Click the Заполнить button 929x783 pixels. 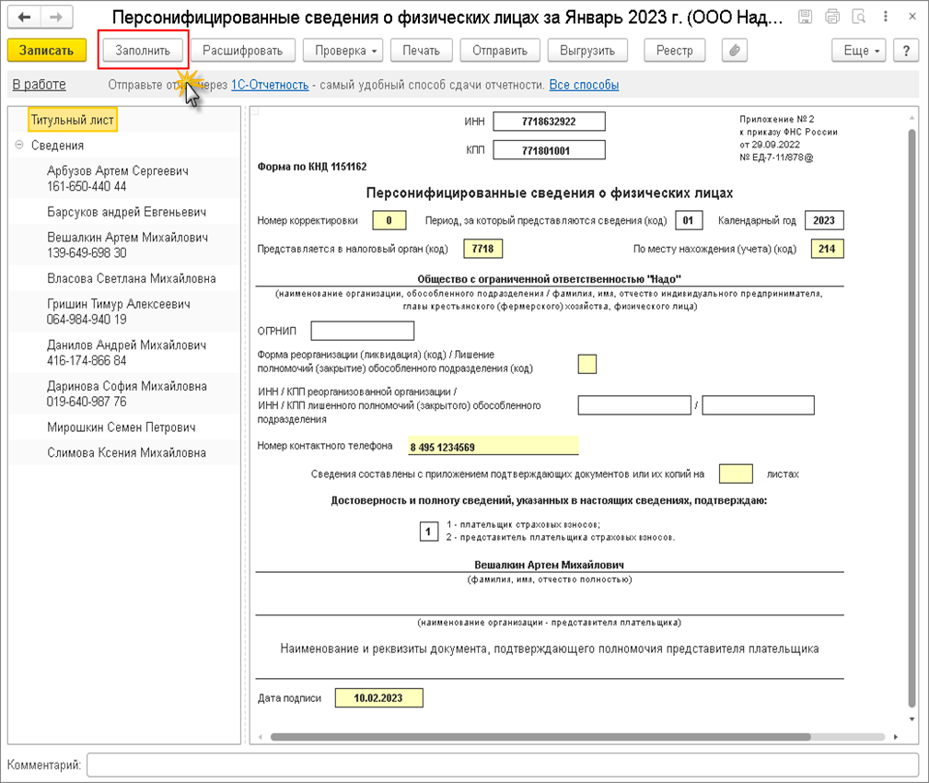click(x=143, y=51)
